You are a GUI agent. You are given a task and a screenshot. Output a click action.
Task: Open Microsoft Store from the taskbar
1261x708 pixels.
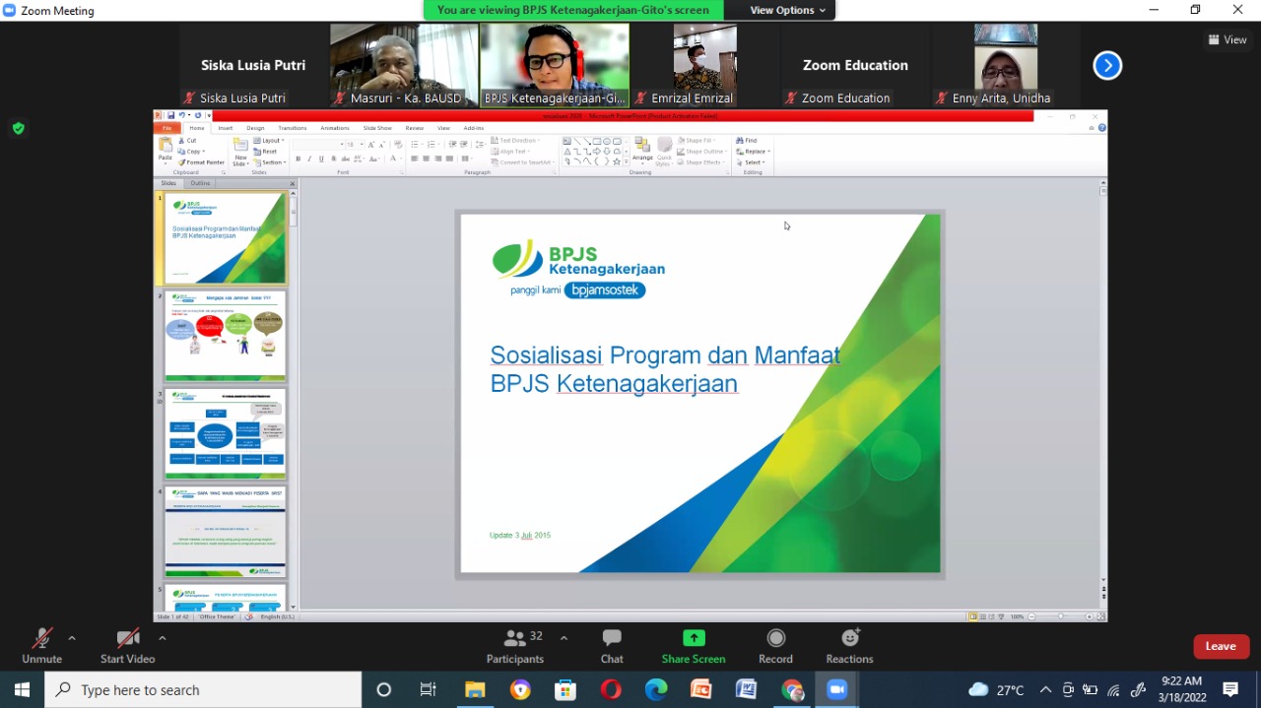pos(565,689)
